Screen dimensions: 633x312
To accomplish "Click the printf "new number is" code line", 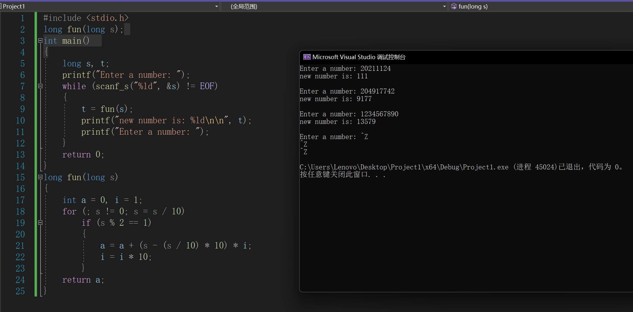I will 166,120.
